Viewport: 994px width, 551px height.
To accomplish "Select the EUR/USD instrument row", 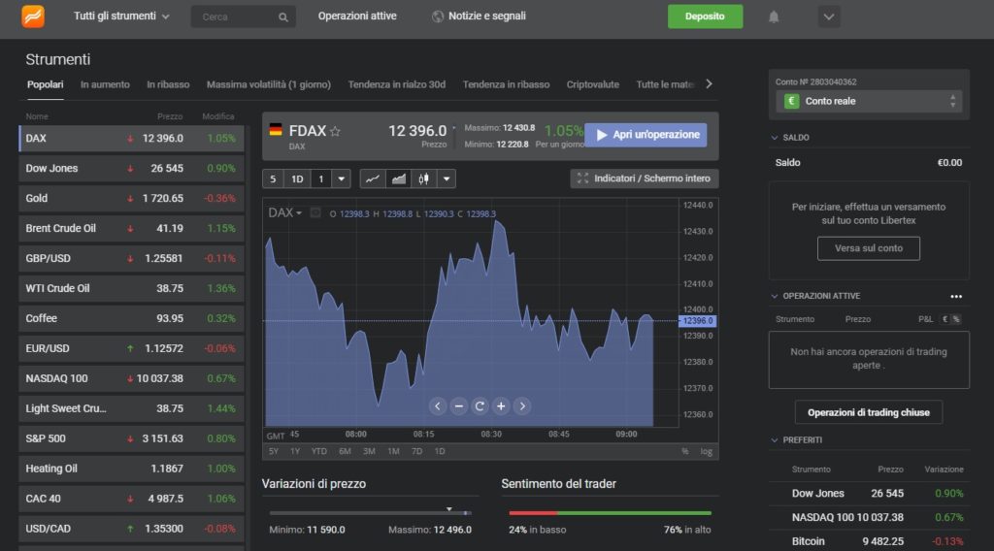I will 131,348.
